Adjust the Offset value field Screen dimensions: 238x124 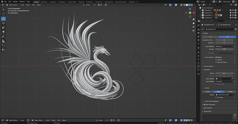[224, 73]
